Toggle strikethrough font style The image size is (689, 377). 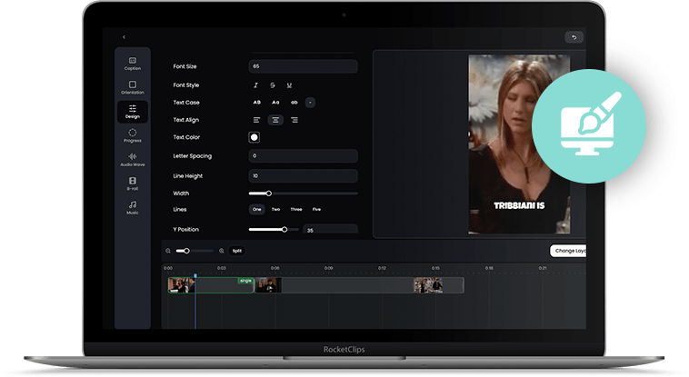(x=273, y=84)
